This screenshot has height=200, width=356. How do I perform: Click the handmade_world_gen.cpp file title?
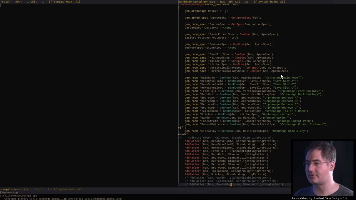click(196, 2)
